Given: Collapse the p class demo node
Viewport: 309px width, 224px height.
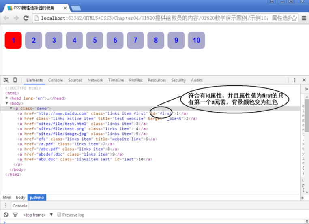Looking at the screenshot, I should coord(11,108).
